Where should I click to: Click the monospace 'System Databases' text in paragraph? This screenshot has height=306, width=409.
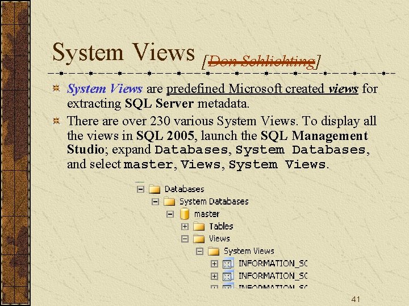(301, 150)
